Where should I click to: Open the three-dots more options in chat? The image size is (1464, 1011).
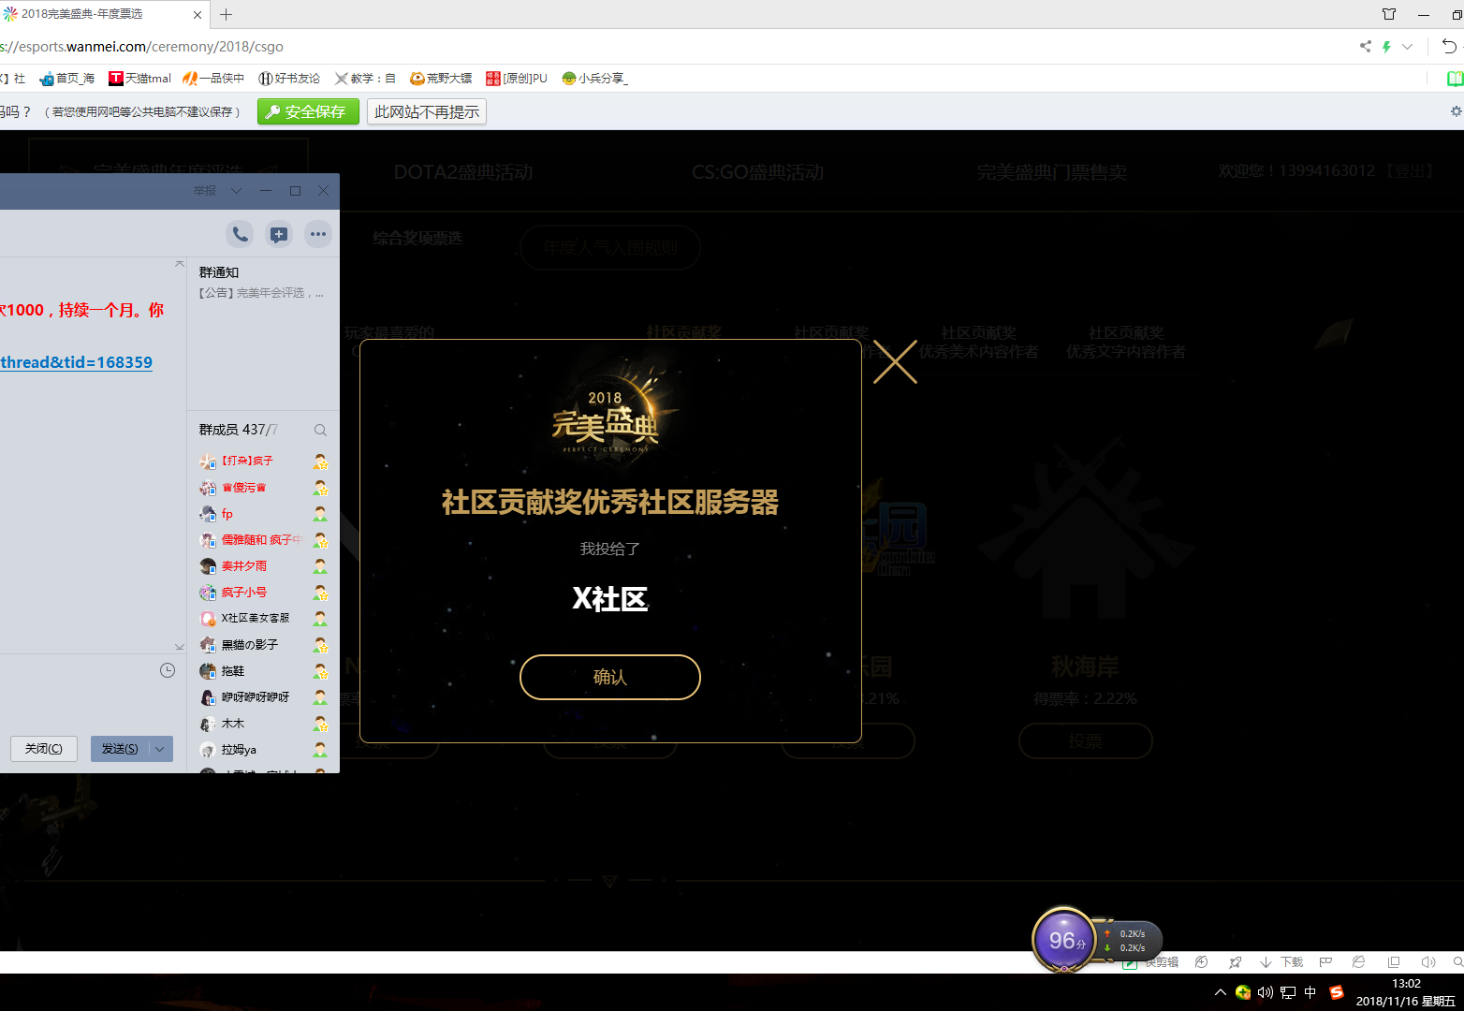click(318, 234)
